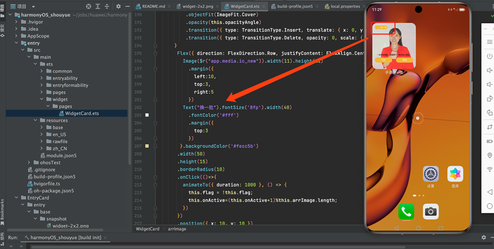
Task: Open emulator battery settings icon
Action: click(489, 141)
